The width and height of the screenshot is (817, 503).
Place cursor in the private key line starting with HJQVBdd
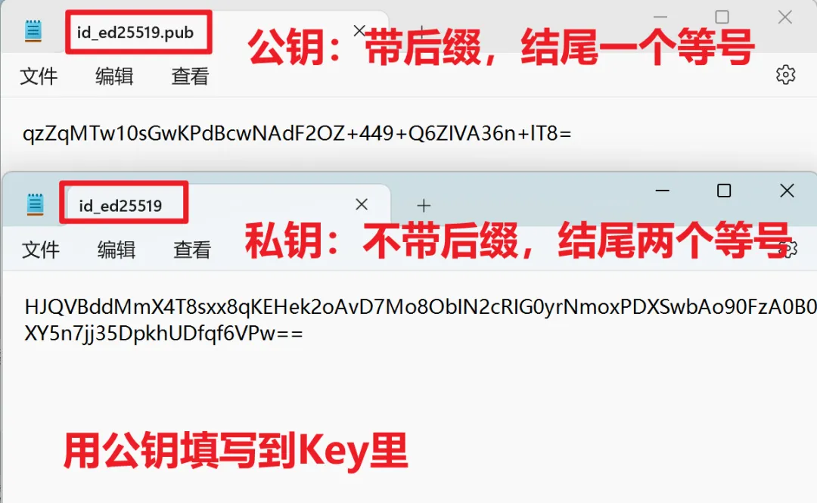(421, 307)
